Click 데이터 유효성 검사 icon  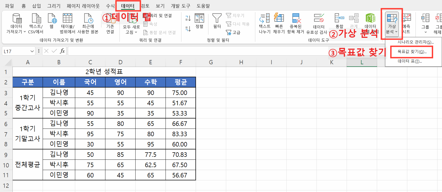click(x=319, y=18)
